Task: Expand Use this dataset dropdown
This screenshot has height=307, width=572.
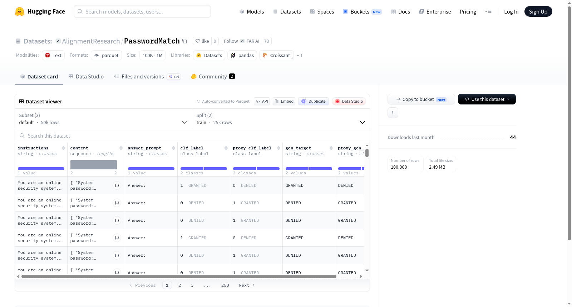Action: pyautogui.click(x=487, y=99)
